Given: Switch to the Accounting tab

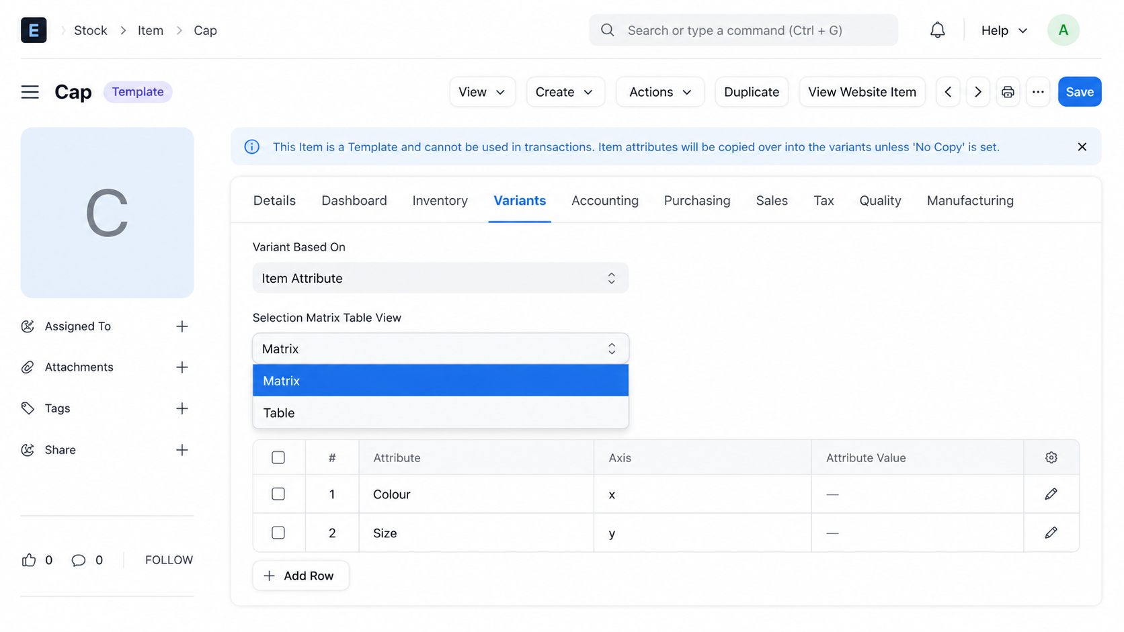Looking at the screenshot, I should pyautogui.click(x=605, y=201).
